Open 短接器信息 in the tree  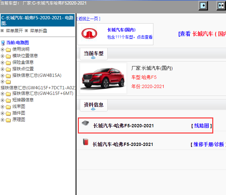coord(23,100)
